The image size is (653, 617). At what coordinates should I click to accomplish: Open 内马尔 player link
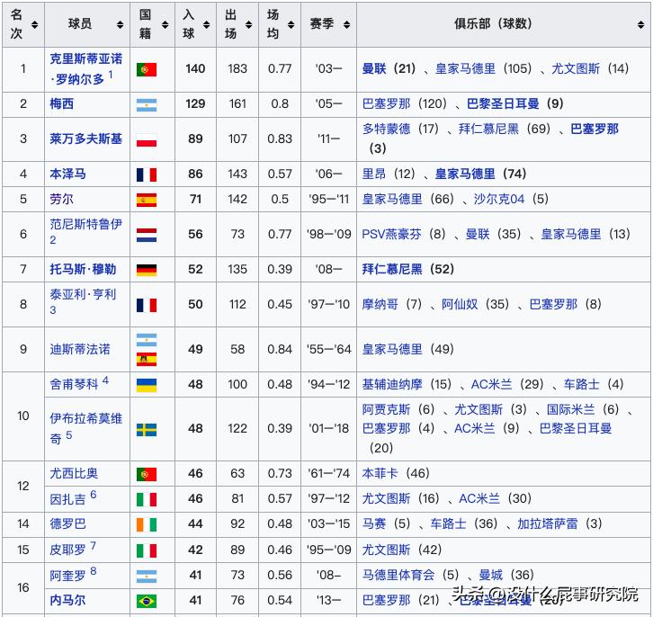click(x=67, y=600)
